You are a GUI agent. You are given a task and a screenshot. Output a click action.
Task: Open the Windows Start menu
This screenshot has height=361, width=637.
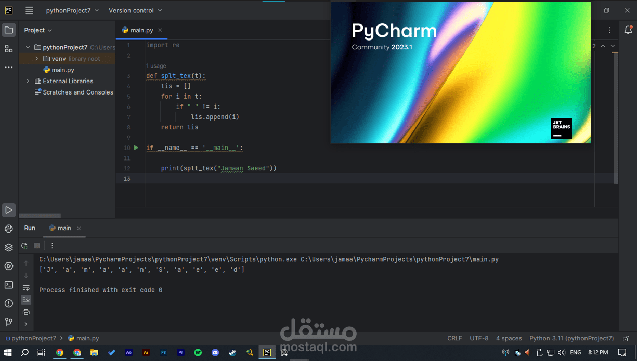click(8, 352)
